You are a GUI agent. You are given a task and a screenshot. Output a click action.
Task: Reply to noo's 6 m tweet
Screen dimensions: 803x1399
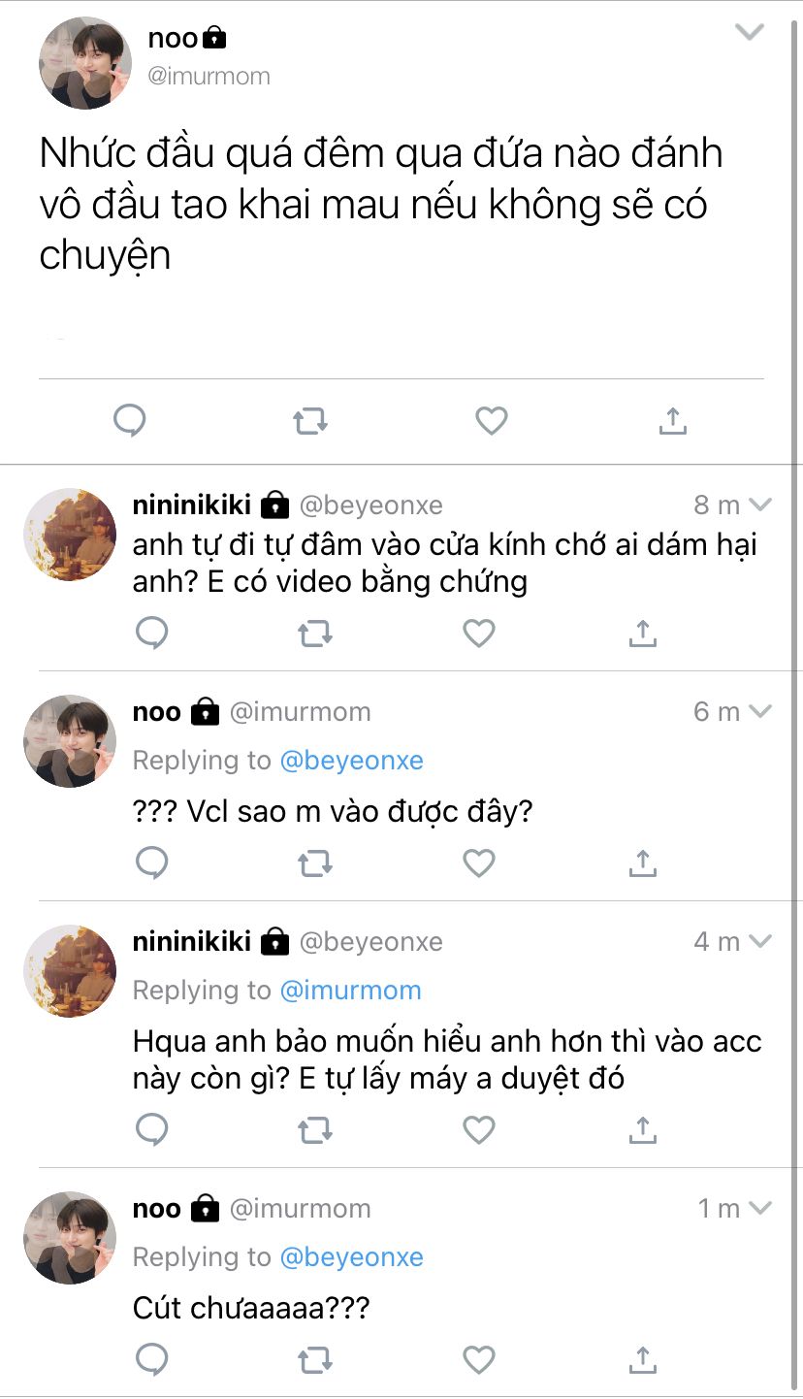151,862
